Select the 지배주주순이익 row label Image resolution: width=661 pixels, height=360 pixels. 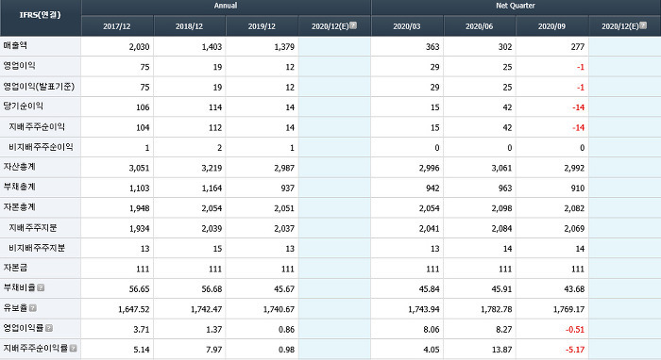click(37, 126)
